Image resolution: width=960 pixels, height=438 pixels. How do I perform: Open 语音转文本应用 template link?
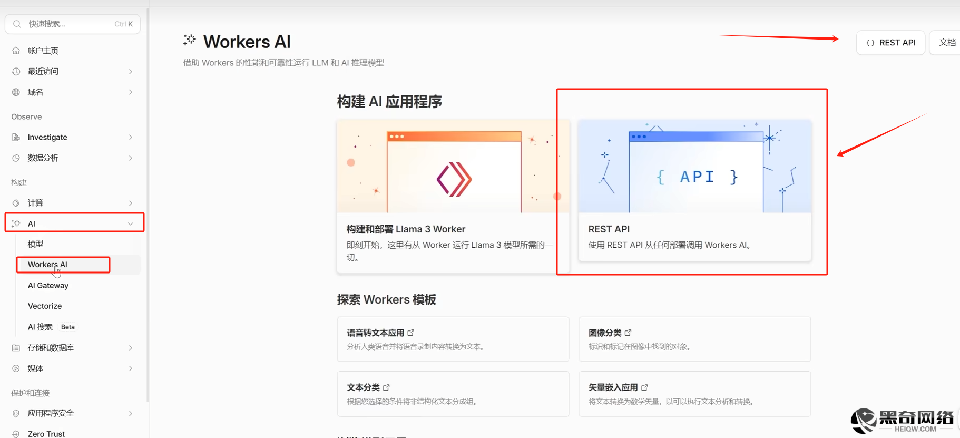tap(381, 333)
